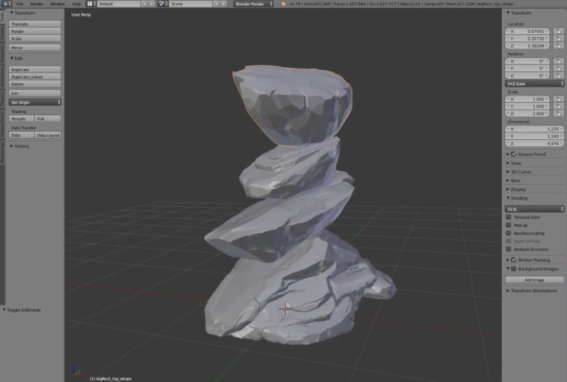This screenshot has width=567, height=382.
Task: Enable the Backface Culling checkbox
Action: tap(509, 233)
